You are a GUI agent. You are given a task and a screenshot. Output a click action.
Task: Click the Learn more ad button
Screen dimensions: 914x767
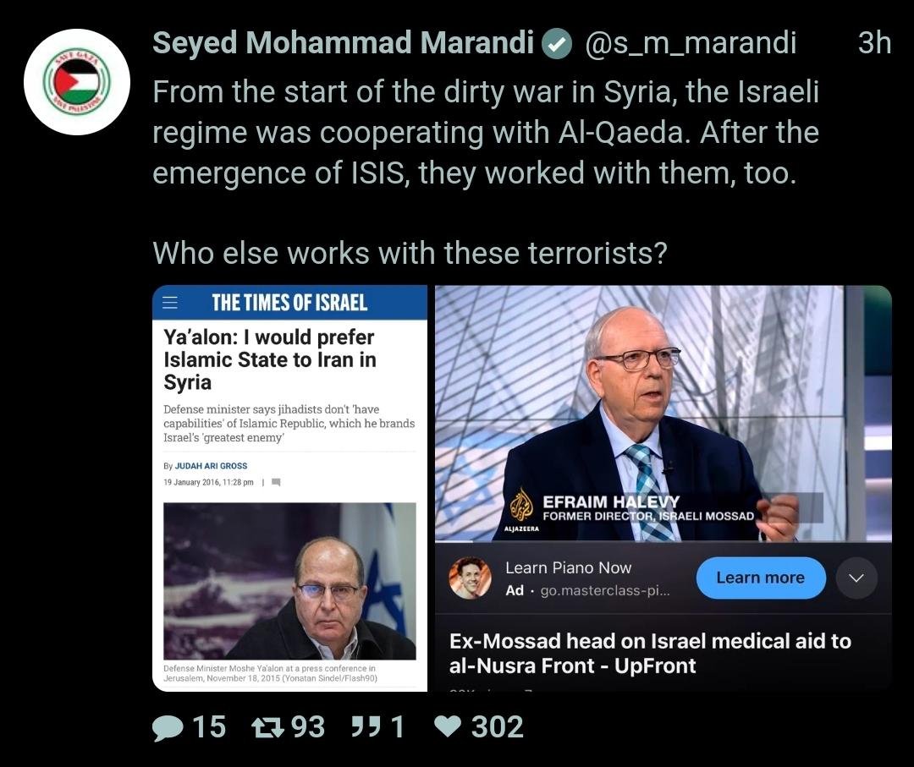click(761, 578)
